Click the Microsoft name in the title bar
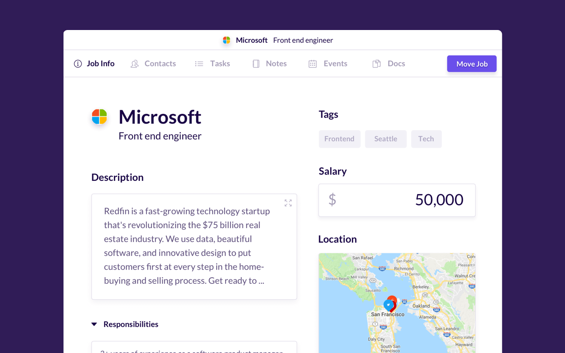The height and width of the screenshot is (353, 565). [x=252, y=40]
